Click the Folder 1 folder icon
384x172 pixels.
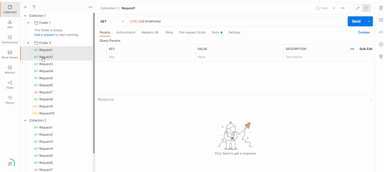(x=36, y=23)
